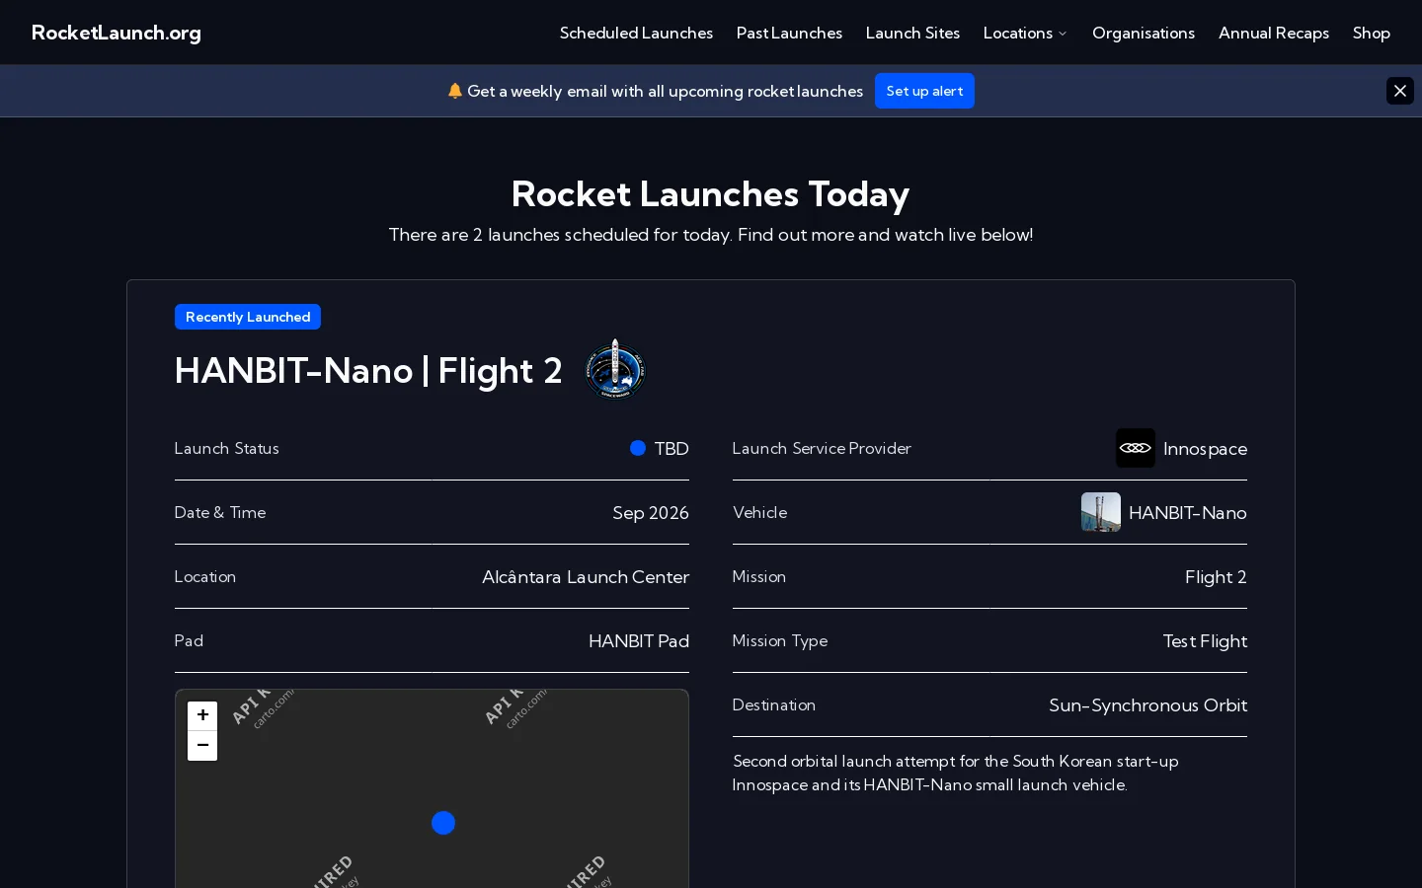
Task: View Annual Recaps page
Action: point(1274,33)
